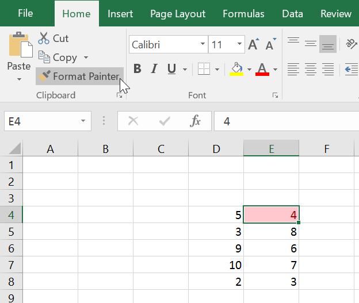This screenshot has width=359, height=303.
Task: Confirm entry with the checkmark button
Action: click(165, 121)
